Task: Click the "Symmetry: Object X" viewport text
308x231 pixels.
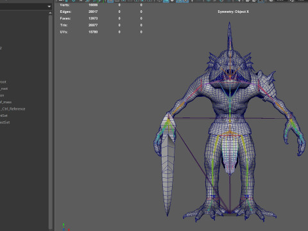Action: coord(233,12)
